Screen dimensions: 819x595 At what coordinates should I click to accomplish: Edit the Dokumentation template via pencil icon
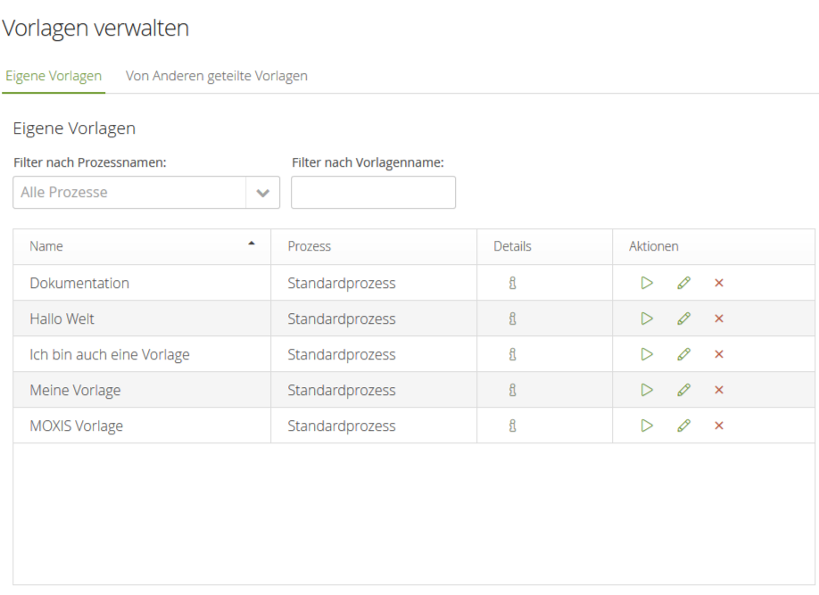(x=683, y=283)
